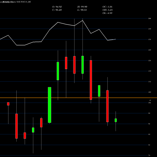This screenshot has width=157, height=157.
Task: Click the 109 price axis label
Action: pyautogui.click(x=150, y=92)
